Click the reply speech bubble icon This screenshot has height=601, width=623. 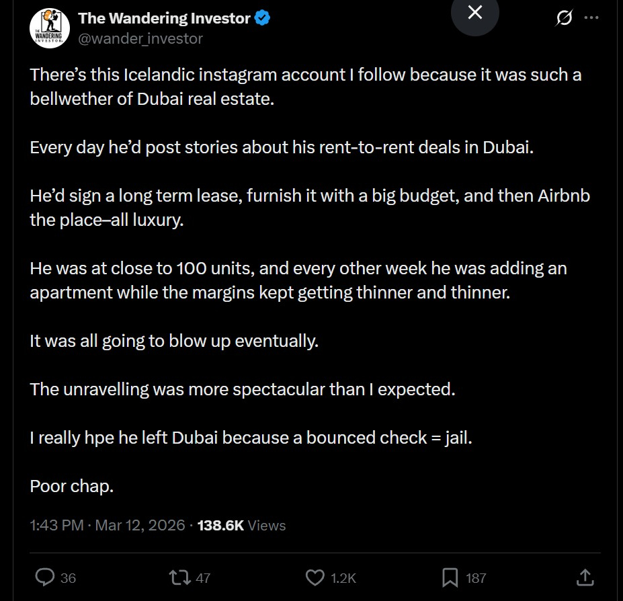point(44,577)
